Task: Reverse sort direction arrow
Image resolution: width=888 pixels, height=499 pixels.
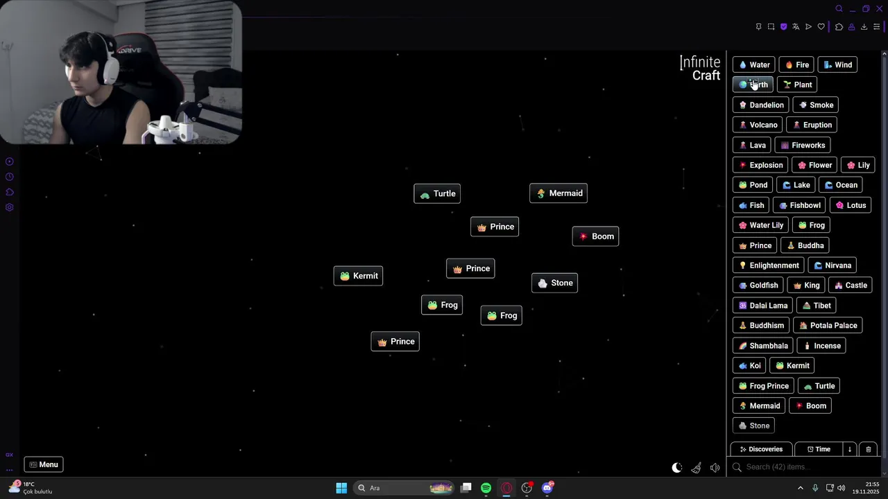Action: 849,449
